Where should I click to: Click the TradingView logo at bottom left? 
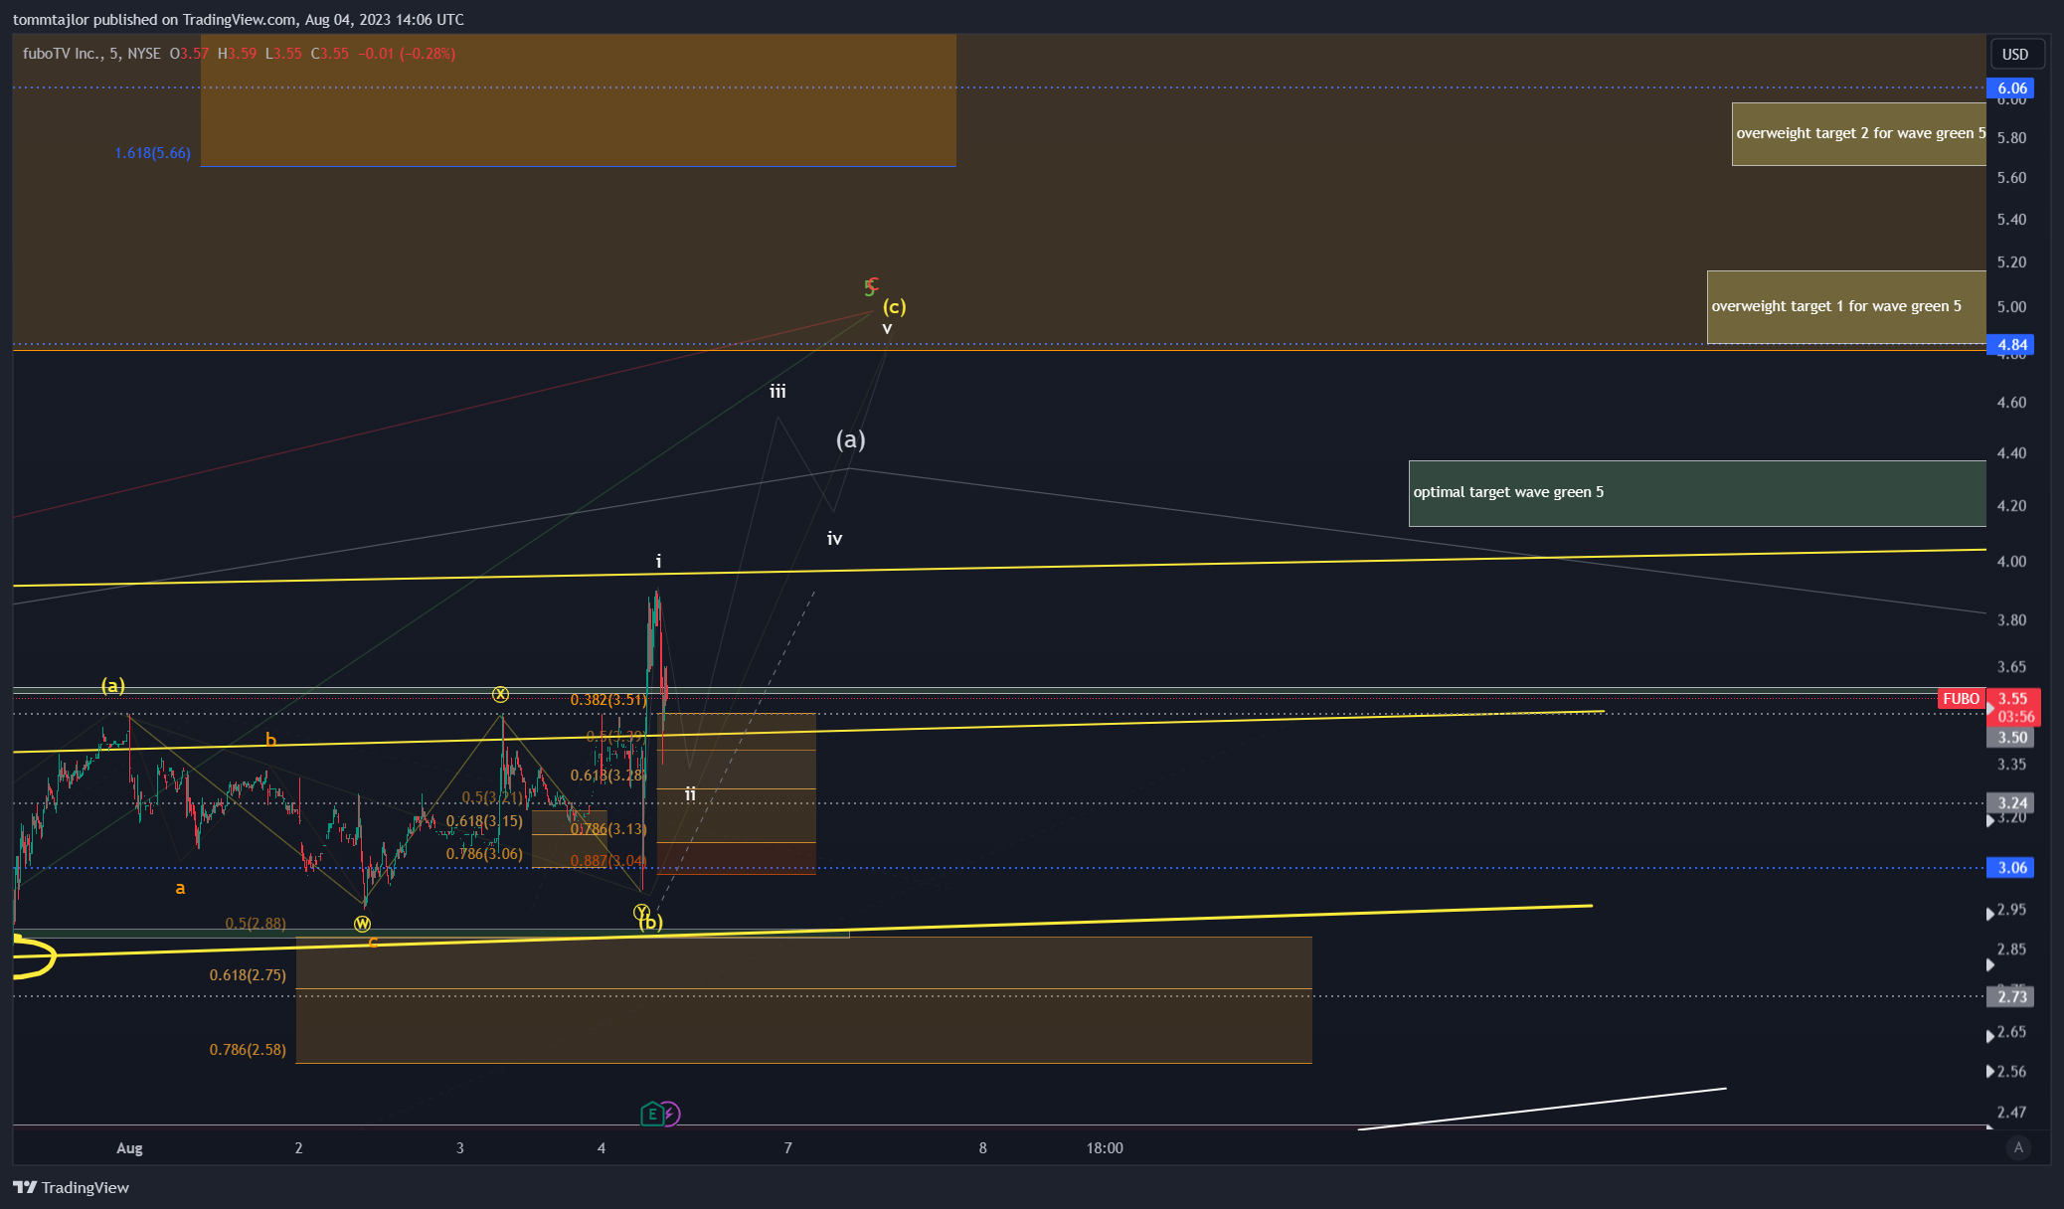(x=71, y=1187)
